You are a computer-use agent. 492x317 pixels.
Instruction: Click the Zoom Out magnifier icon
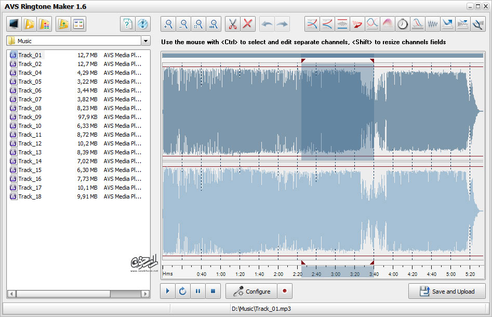pyautogui.click(x=183, y=24)
